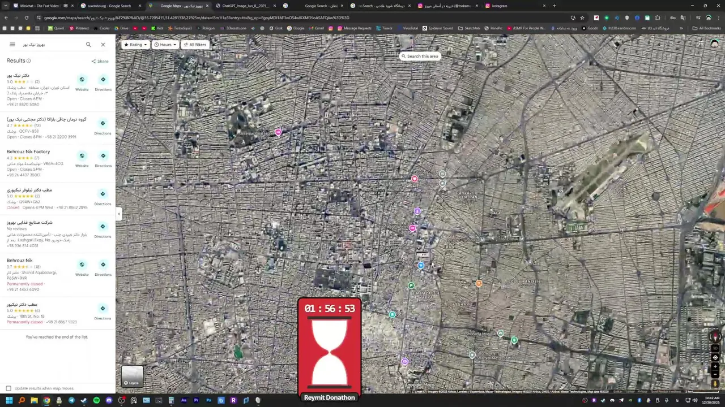Open the Windows Start menu
Image resolution: width=725 pixels, height=407 pixels.
[9, 401]
